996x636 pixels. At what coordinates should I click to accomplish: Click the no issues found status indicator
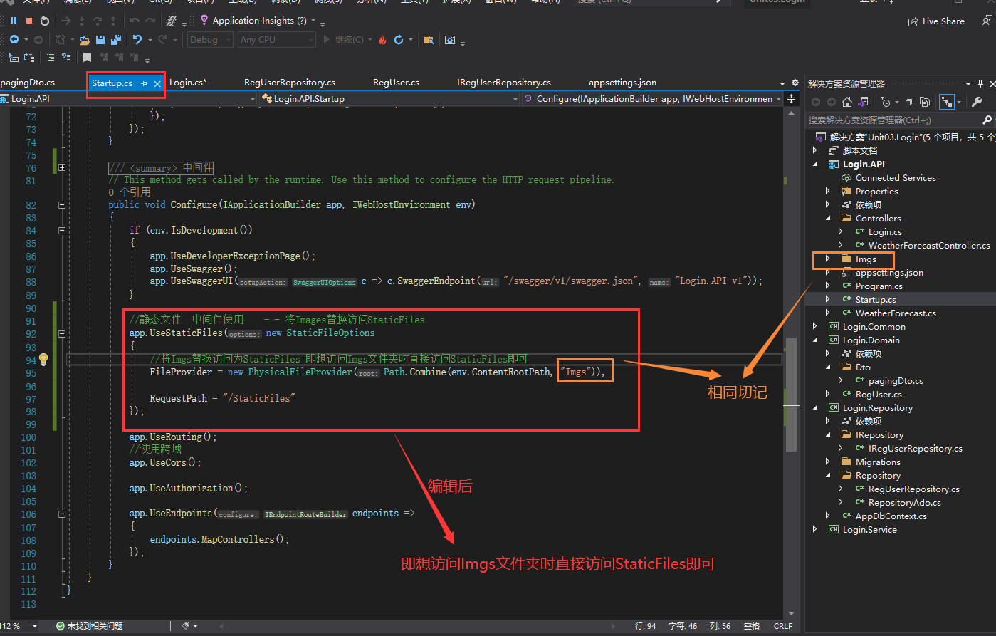pos(89,626)
